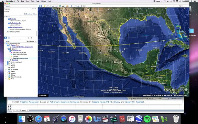
Task: Open the Print toolbar button
Action: [x=78, y=6]
